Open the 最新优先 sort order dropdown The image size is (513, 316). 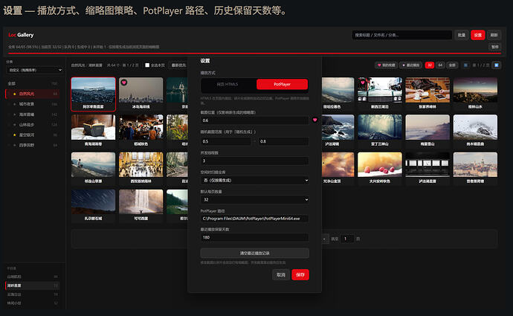tap(178, 65)
